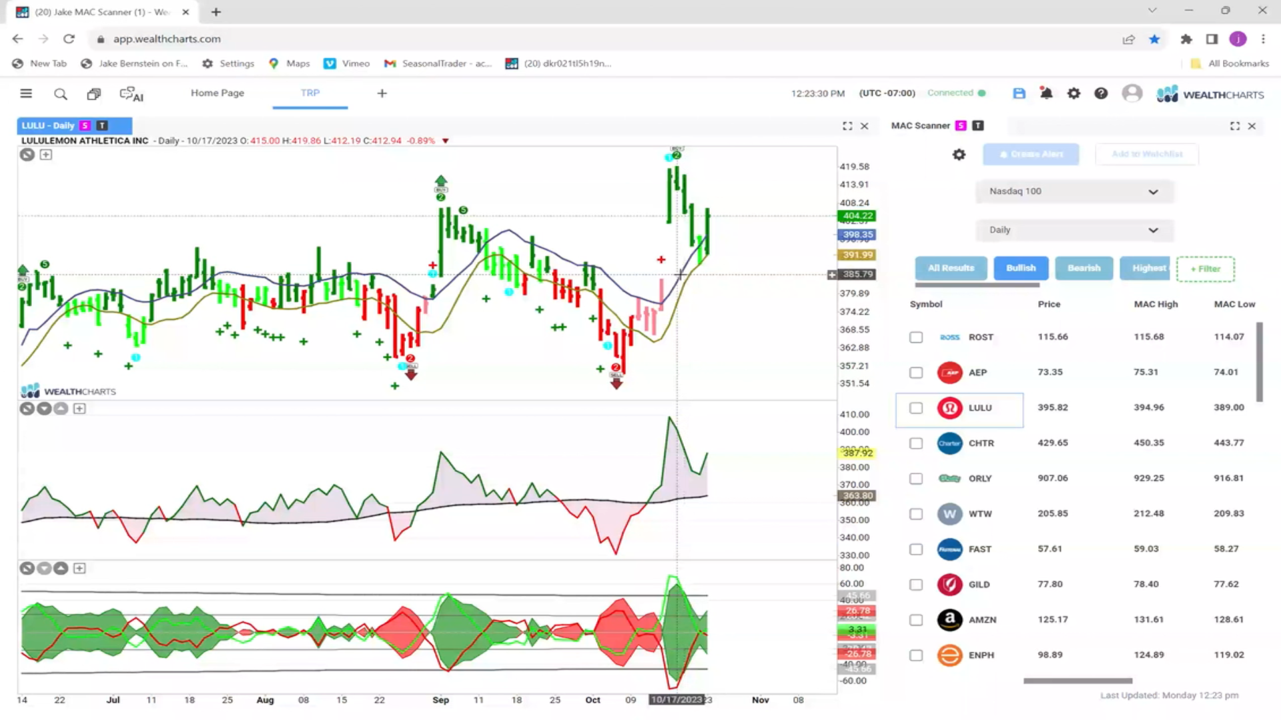Sort scanner by the MAC High column
Image resolution: width=1281 pixels, height=720 pixels.
pos(1156,304)
